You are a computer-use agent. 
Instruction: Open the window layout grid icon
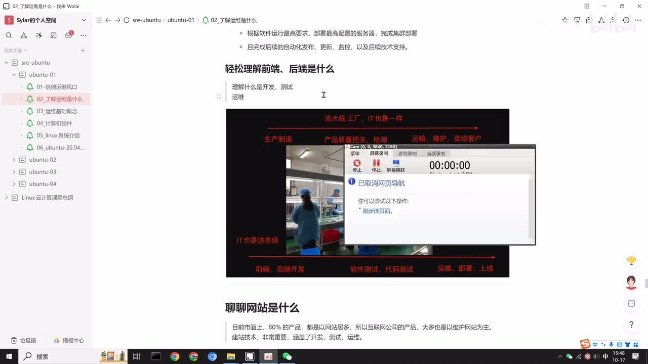(x=587, y=6)
